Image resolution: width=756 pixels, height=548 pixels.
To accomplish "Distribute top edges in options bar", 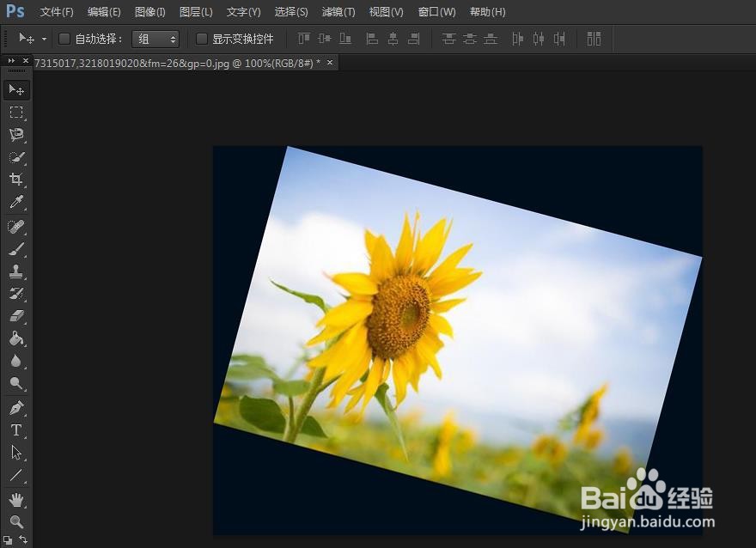I will click(x=448, y=39).
